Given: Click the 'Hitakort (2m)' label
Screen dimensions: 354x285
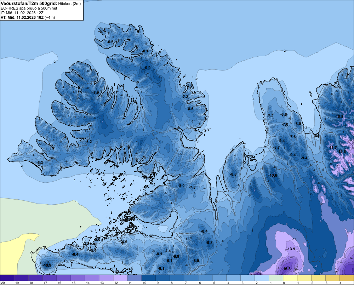Looking at the screenshot, I should 69,4.
